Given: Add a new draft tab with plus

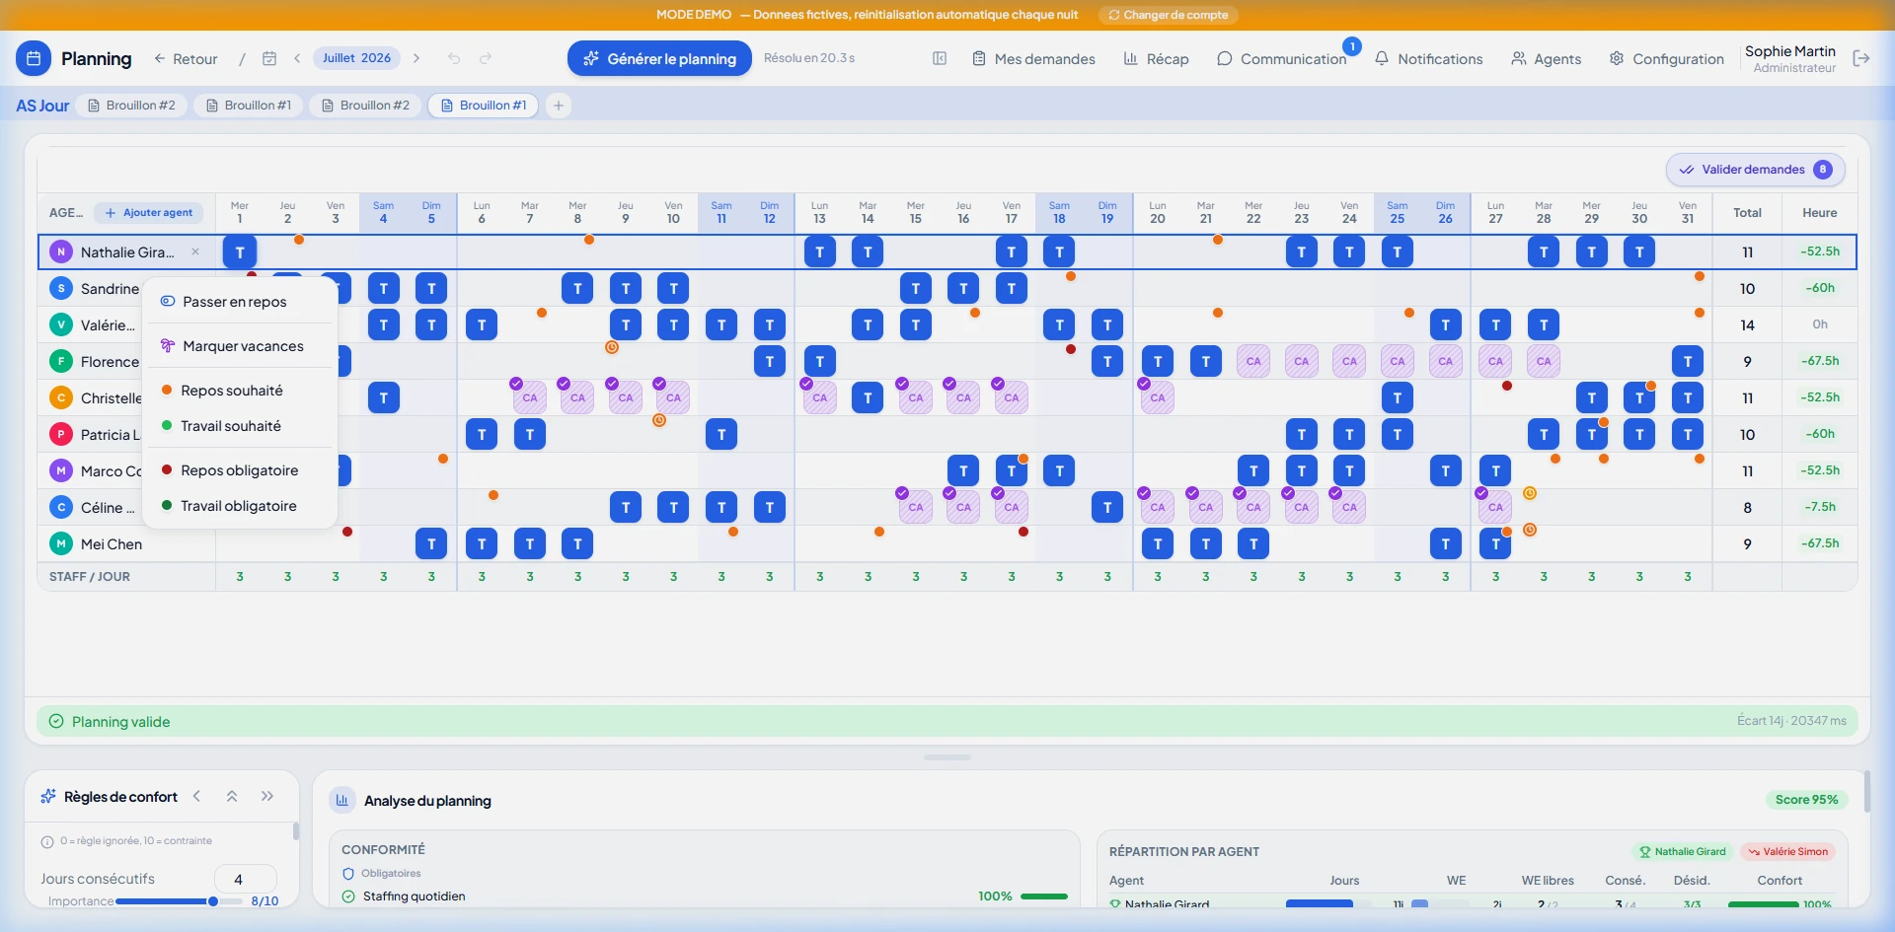Looking at the screenshot, I should coord(559,106).
